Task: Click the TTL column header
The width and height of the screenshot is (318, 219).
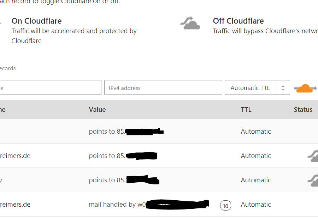Action: click(x=246, y=109)
